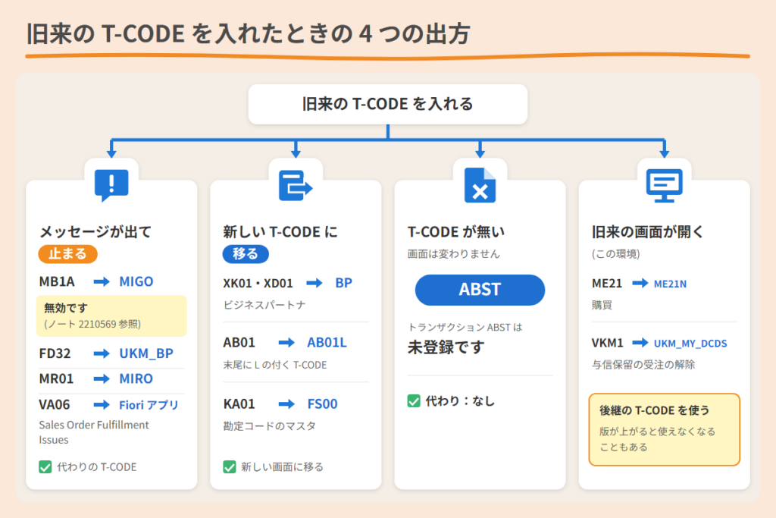The width and height of the screenshot is (776, 518).
Task: Click the MIRO link text
Action: (136, 379)
